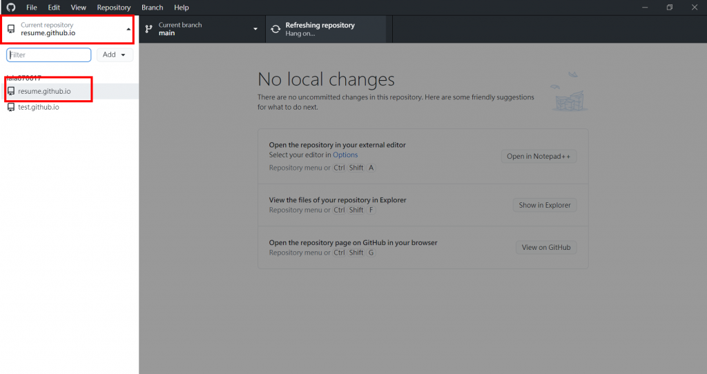Close the GitHub Desktop window

695,7
